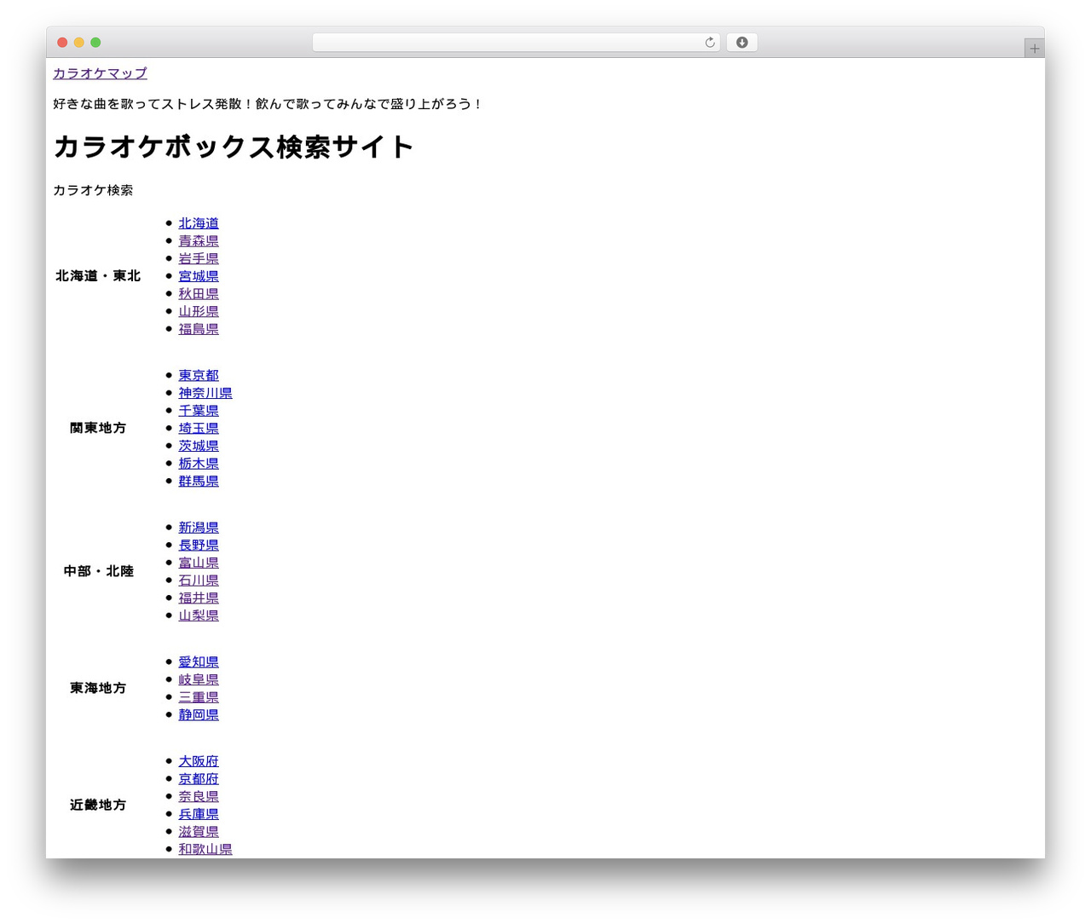Open the 群馬県 link
The width and height of the screenshot is (1091, 924).
click(199, 481)
